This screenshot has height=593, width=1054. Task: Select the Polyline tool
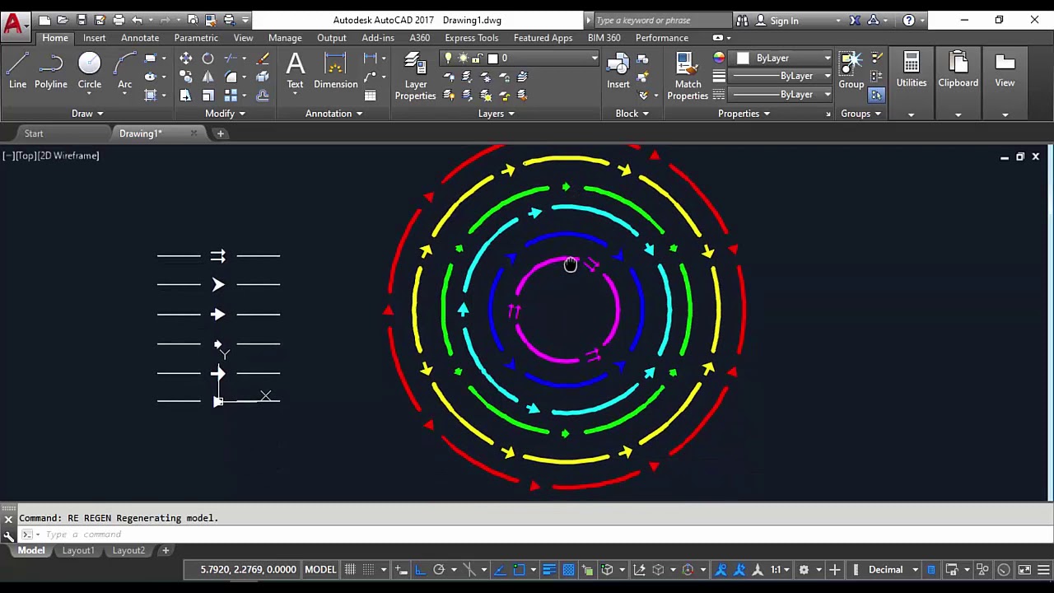pyautogui.click(x=50, y=71)
